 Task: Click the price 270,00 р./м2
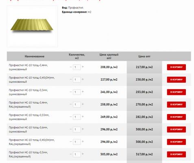pos(144,104)
